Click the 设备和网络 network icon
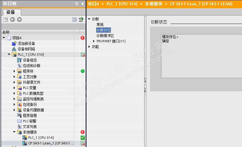The width and height of the screenshot is (242, 147). 14,49
